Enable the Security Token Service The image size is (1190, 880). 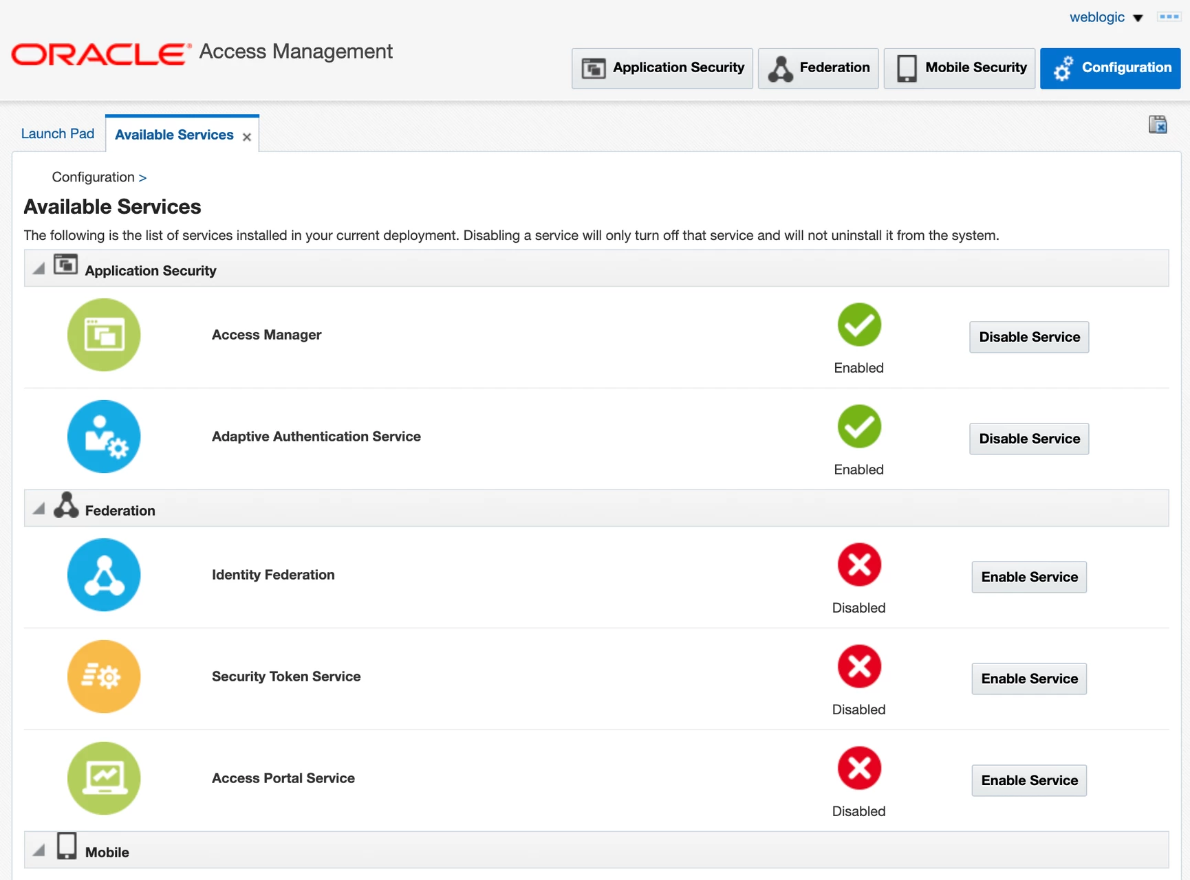(x=1029, y=679)
